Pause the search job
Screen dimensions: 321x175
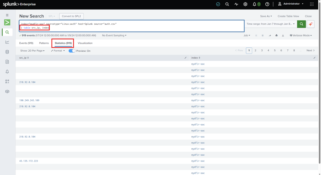coord(256,36)
